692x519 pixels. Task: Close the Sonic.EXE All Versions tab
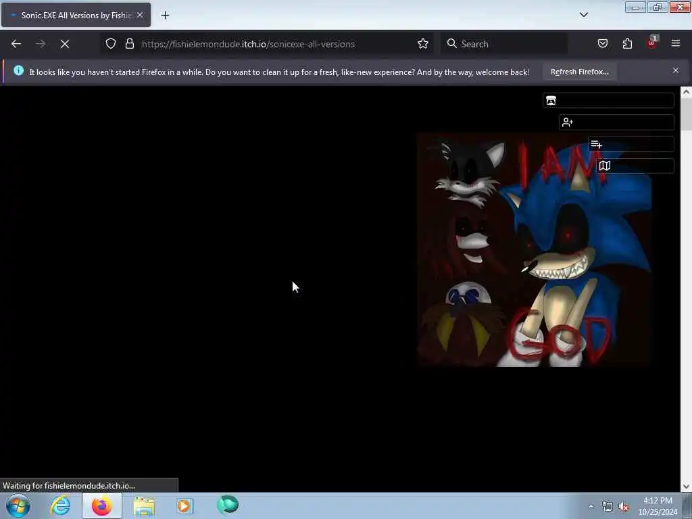coord(140,15)
